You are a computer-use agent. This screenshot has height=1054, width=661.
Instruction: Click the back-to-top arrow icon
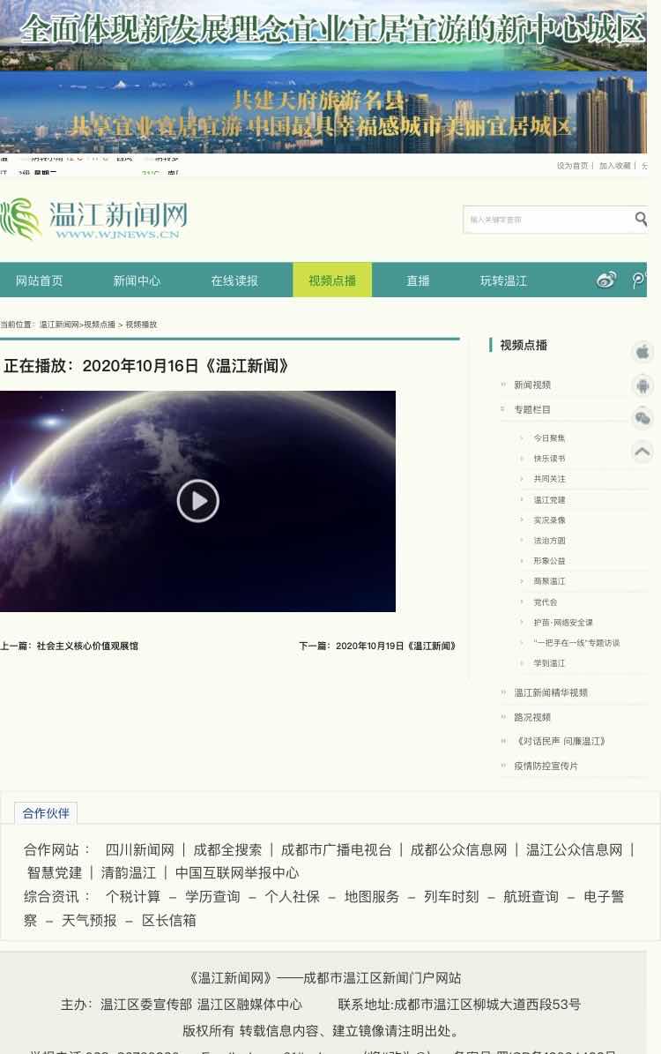(642, 452)
